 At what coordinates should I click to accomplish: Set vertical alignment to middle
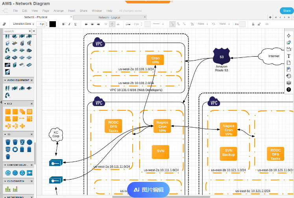(112, 24)
